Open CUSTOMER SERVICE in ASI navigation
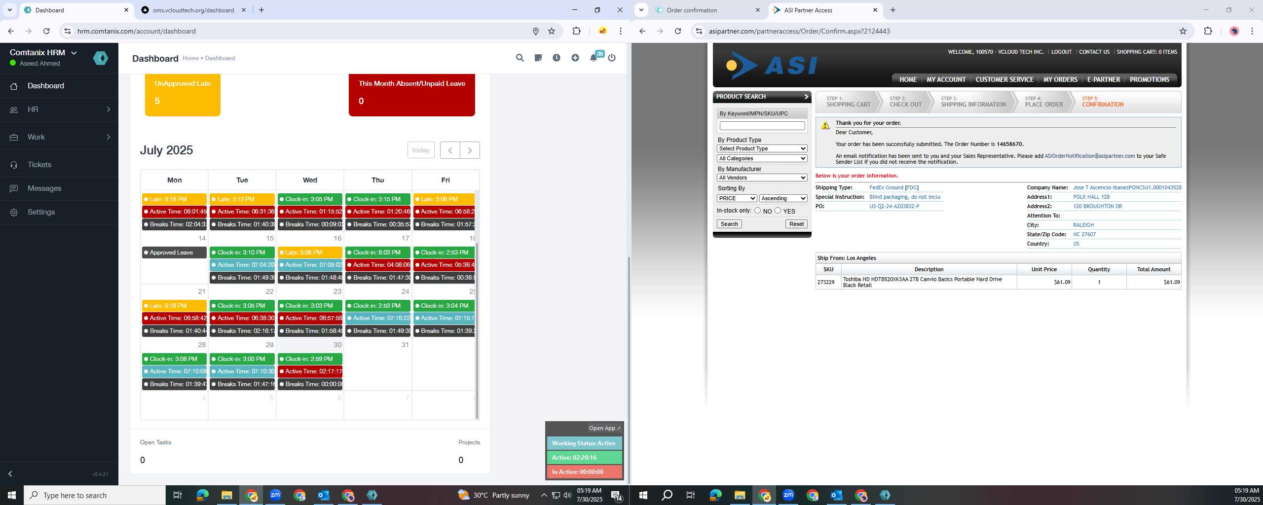Screen dimensions: 1263x505 click(x=1004, y=79)
